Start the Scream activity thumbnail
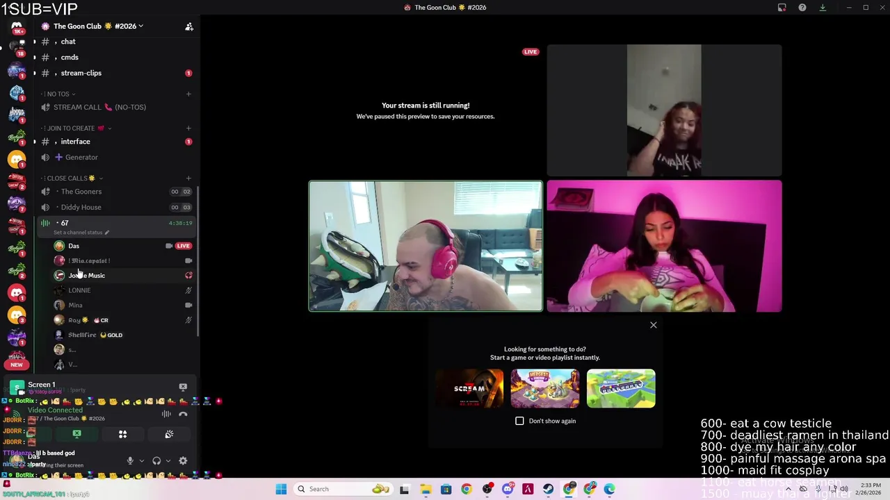This screenshot has height=500, width=890. coord(469,388)
